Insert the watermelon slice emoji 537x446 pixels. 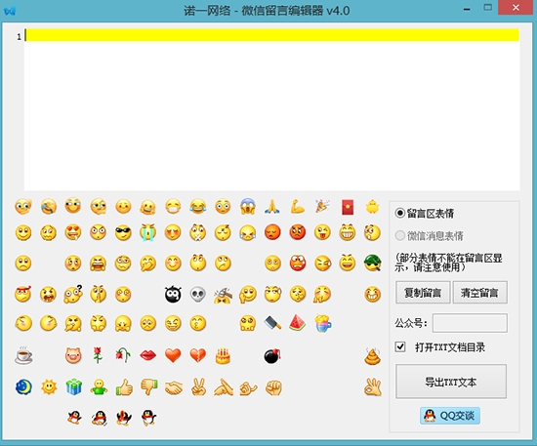click(297, 323)
